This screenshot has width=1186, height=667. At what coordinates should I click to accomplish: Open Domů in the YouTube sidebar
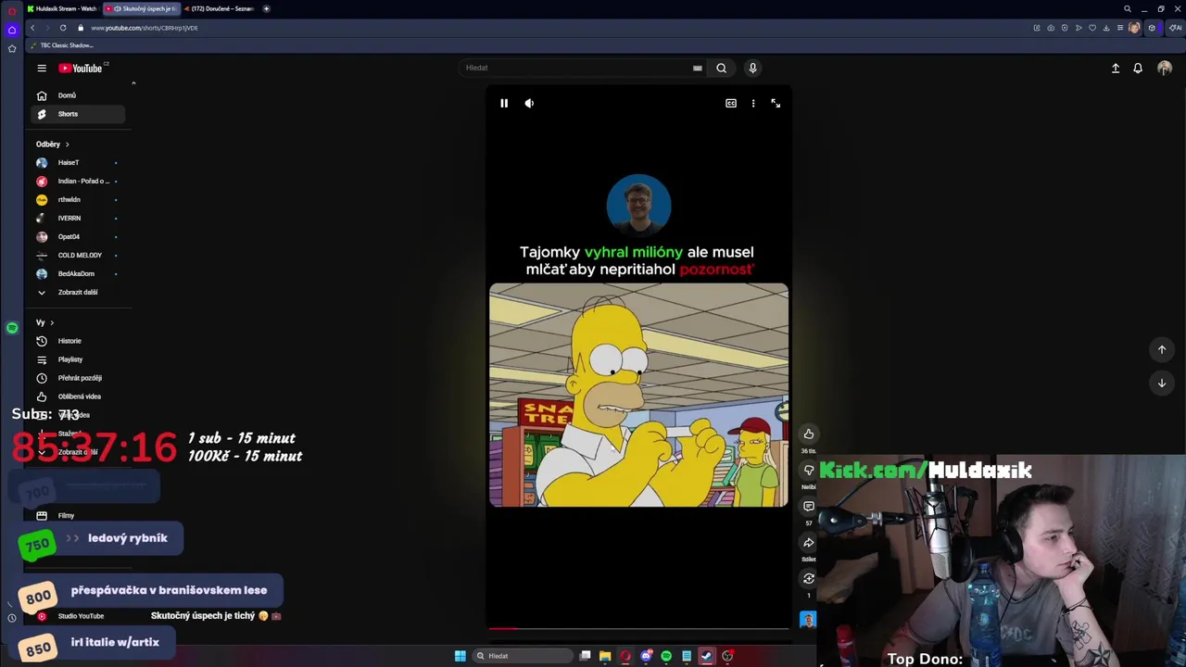(78, 95)
